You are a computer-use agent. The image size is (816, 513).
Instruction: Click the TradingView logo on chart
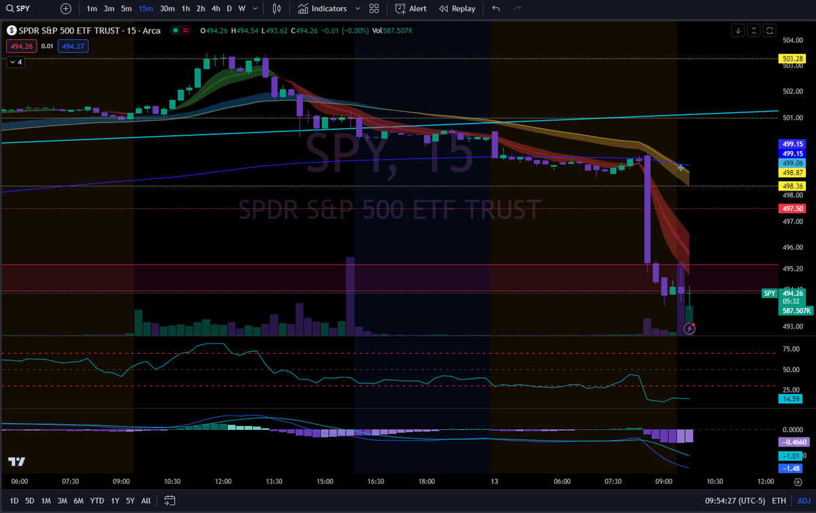click(x=17, y=462)
